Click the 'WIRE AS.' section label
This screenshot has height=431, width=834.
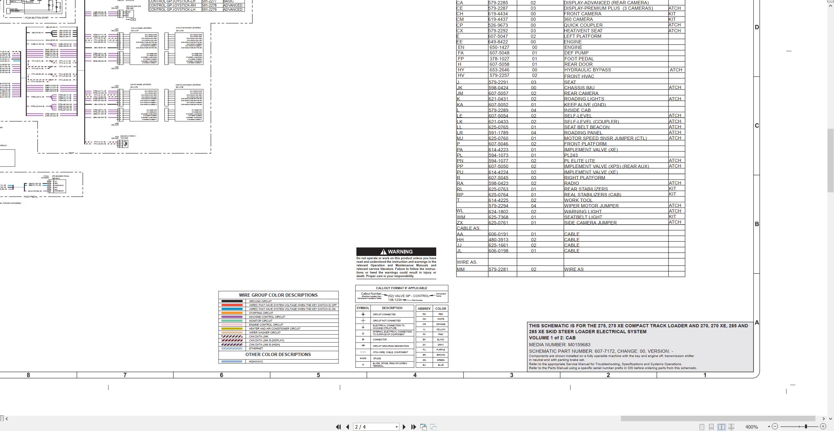(467, 262)
